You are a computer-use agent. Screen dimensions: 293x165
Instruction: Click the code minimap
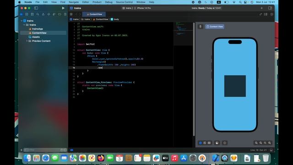(x=183, y=33)
